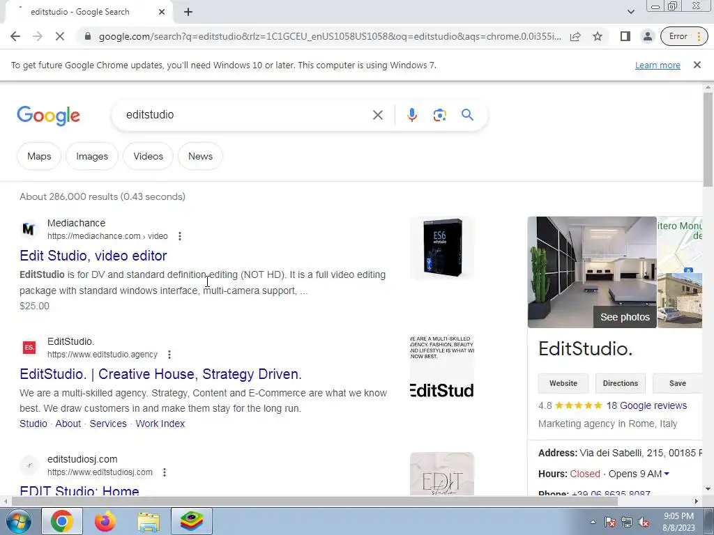This screenshot has height=535, width=714.
Task: Open three-dot menu for the Mediachance result
Action: tap(180, 236)
